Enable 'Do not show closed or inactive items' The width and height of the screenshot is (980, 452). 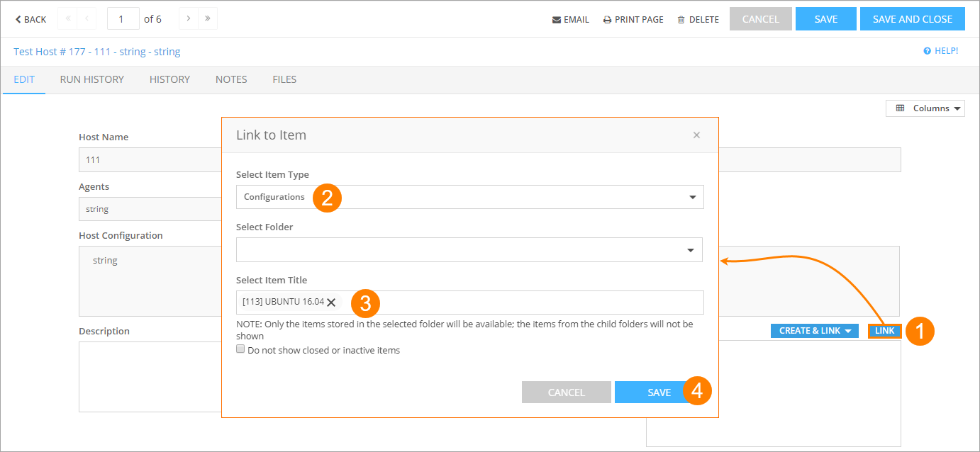[240, 349]
